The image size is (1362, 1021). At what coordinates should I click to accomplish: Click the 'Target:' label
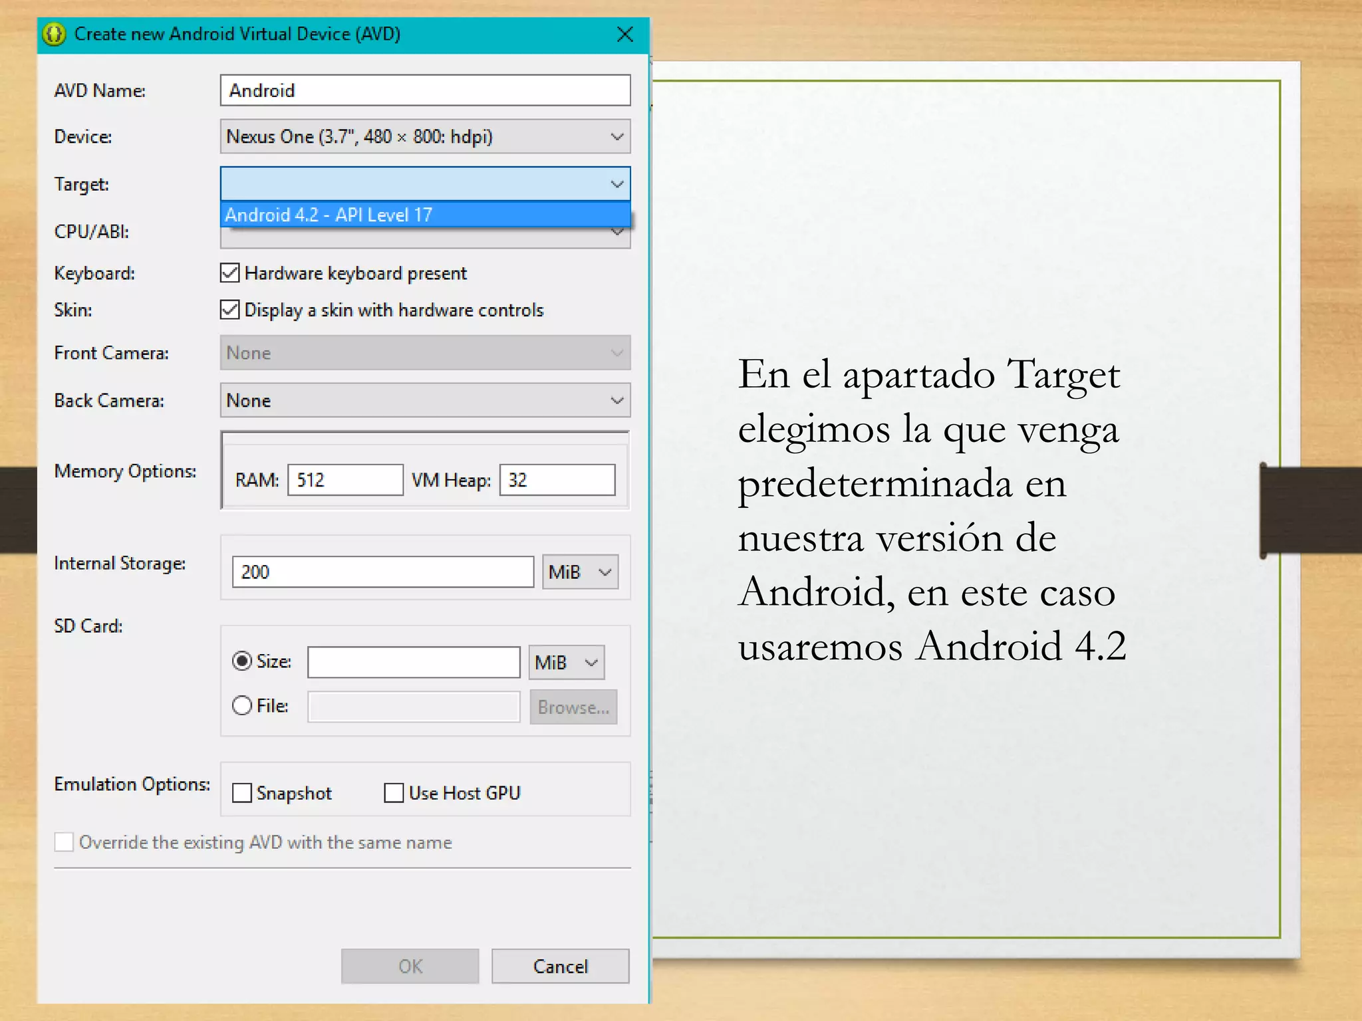tap(82, 185)
